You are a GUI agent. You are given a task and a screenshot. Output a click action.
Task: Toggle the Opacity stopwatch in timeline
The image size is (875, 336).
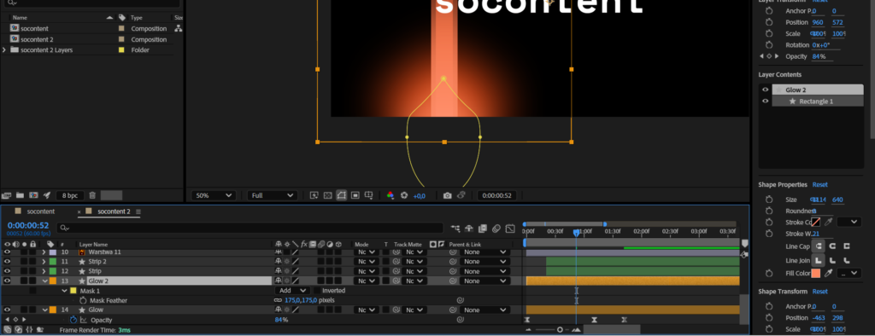(73, 320)
